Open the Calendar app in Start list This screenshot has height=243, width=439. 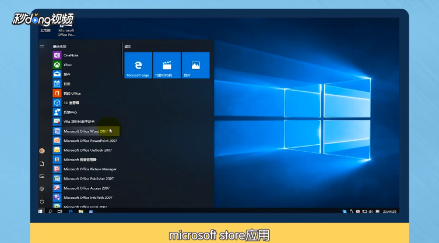pos(86,84)
